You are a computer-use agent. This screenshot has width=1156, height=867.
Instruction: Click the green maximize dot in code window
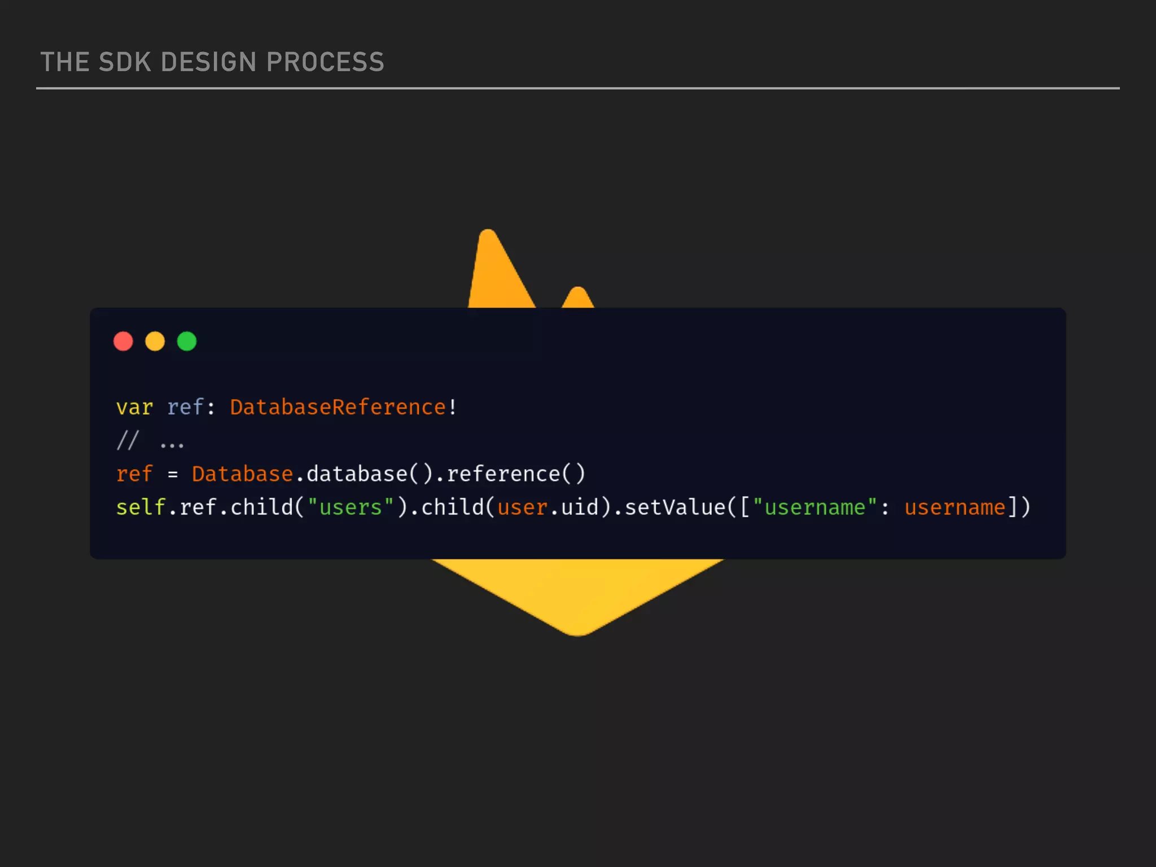187,341
